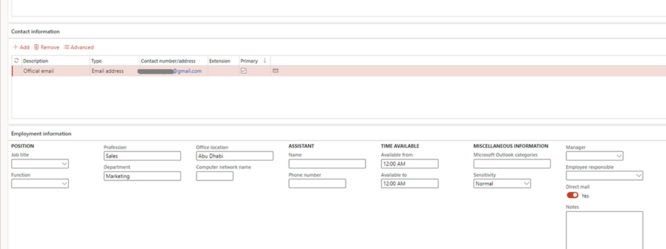The image size is (666, 249).
Task: Expand the Job title dropdown
Action: pyautogui.click(x=64, y=164)
